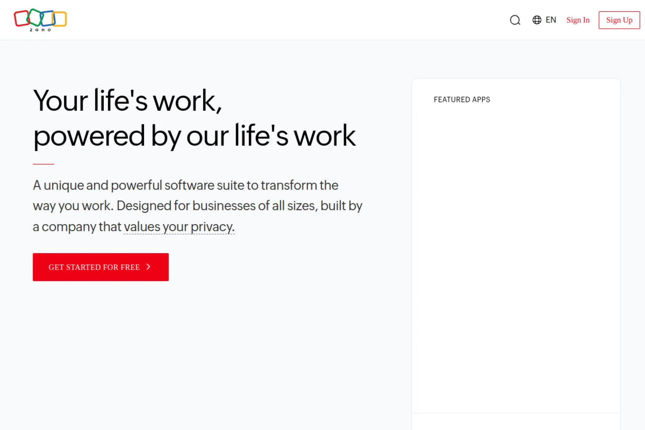Viewport: 645px width, 430px height.
Task: Open the values your privacy link
Action: 179,226
